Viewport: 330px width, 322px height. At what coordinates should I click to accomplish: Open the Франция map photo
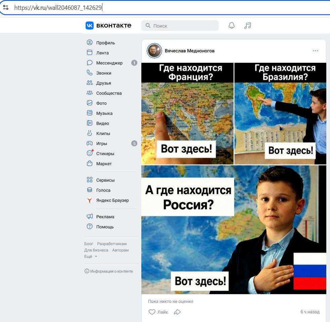point(187,113)
